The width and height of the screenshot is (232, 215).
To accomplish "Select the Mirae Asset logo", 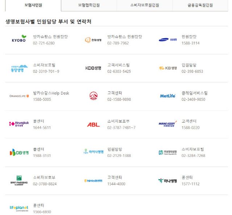I will click(x=168, y=124).
